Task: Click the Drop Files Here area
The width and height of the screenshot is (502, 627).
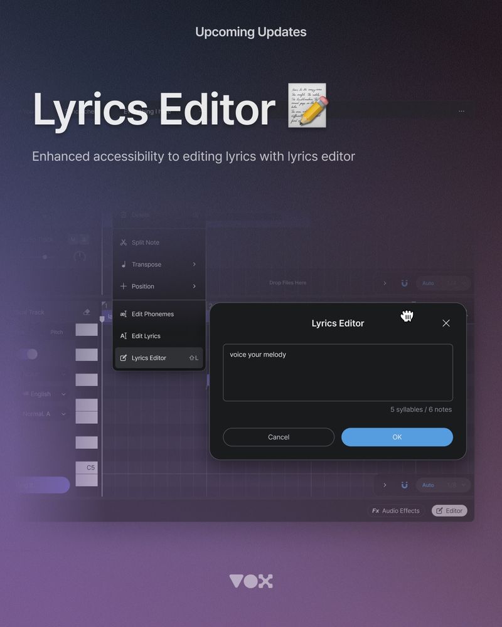Action: (x=287, y=283)
